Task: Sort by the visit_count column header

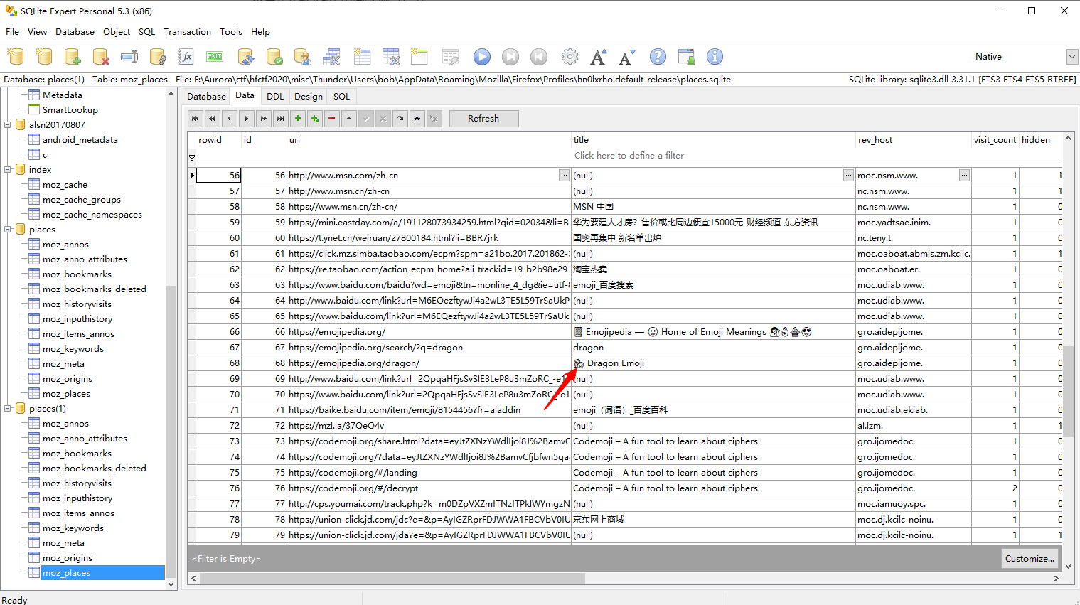Action: click(x=995, y=140)
